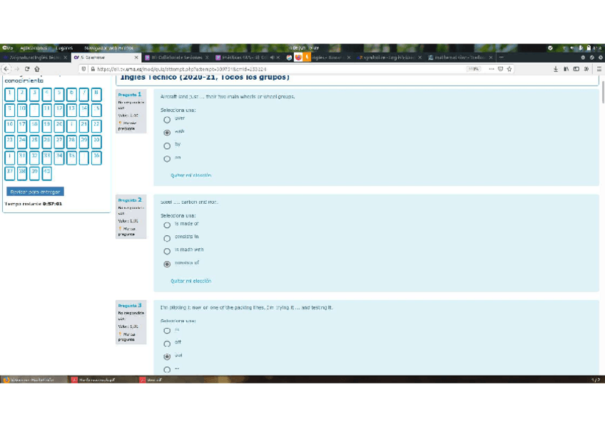
Task: Flag question 1 with Marcar pregunta
Action: tap(127, 125)
